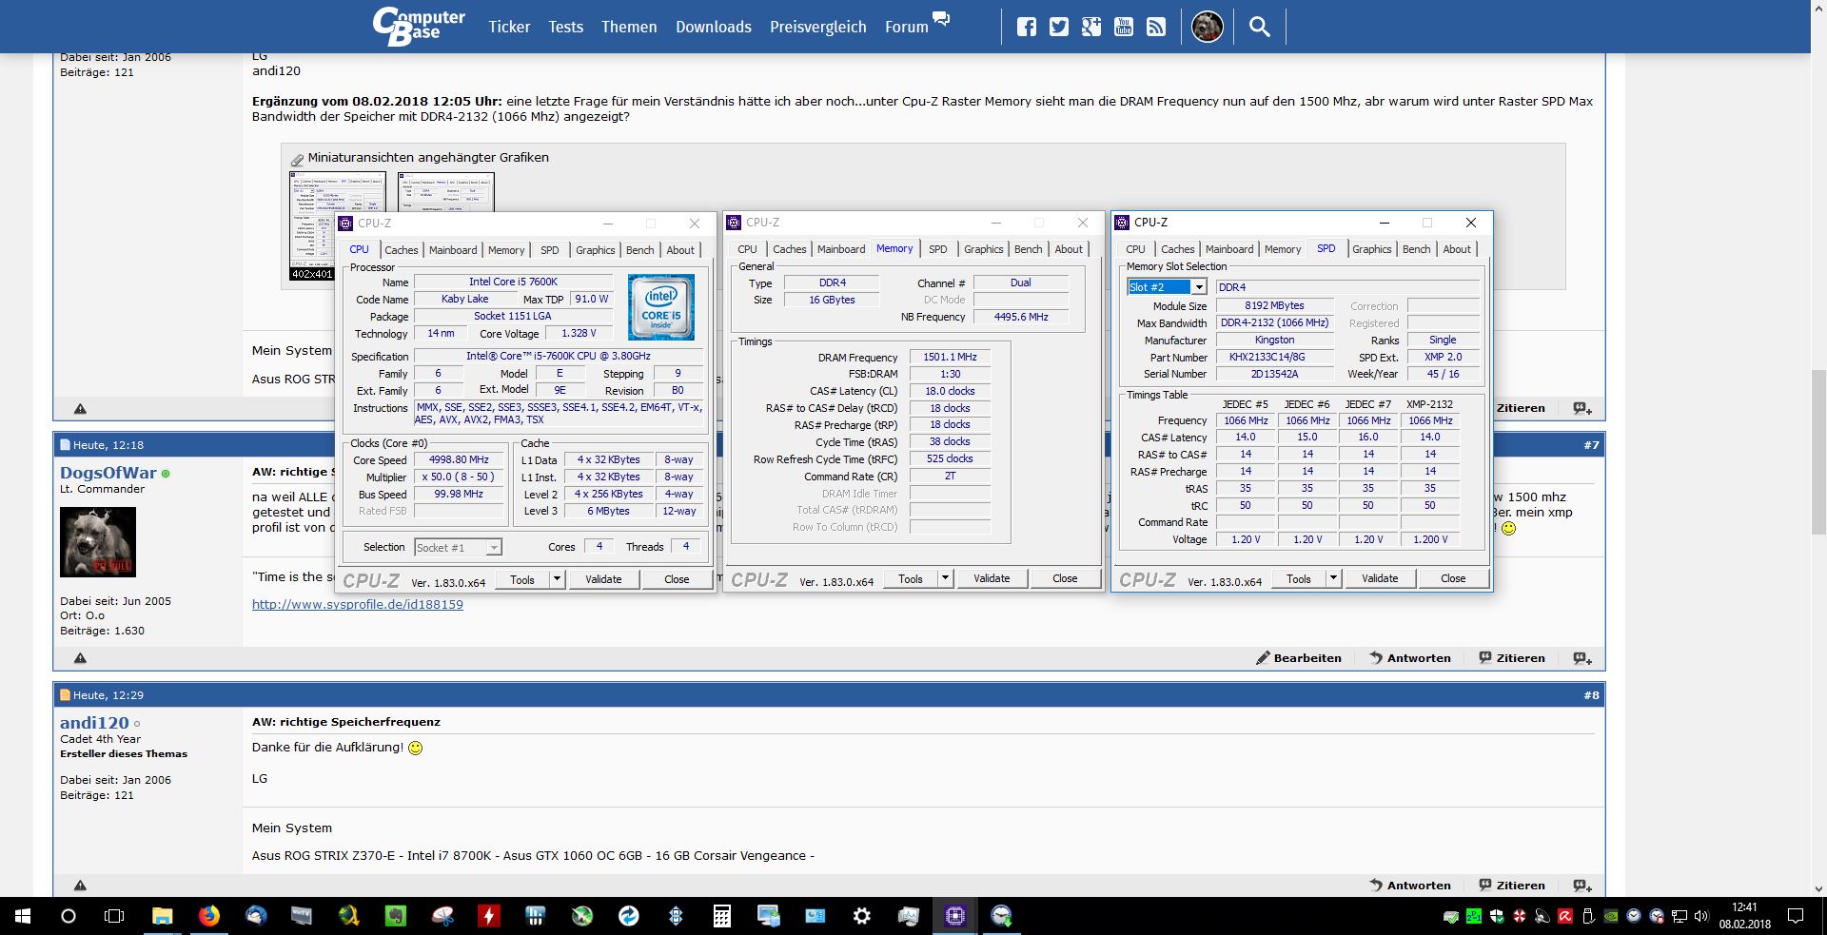Click Validate in the CPU tab window
This screenshot has height=935, width=1827.
603,579
